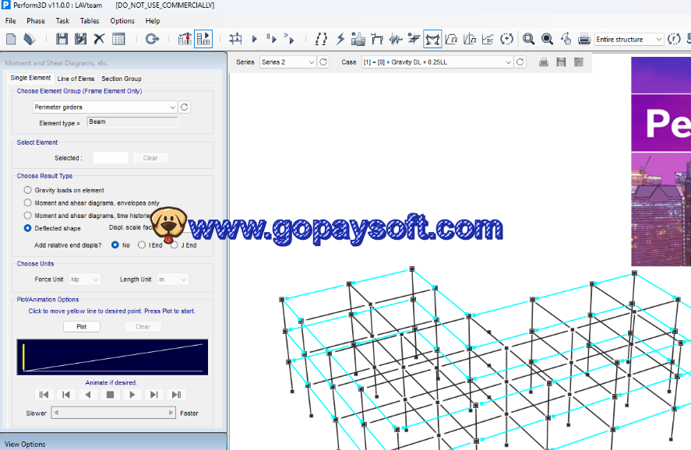
Task: Click the time history waveform icon
Action: click(396, 39)
